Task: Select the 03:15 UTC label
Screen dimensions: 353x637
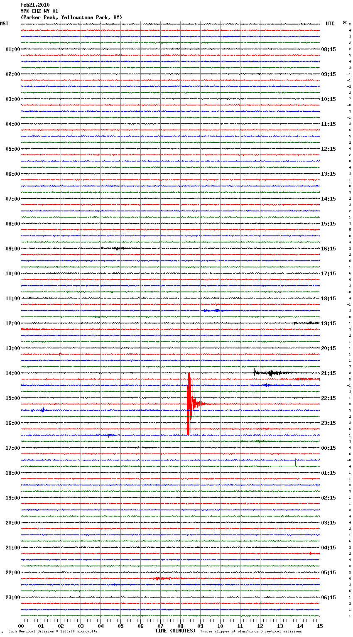Action: tap(328, 523)
